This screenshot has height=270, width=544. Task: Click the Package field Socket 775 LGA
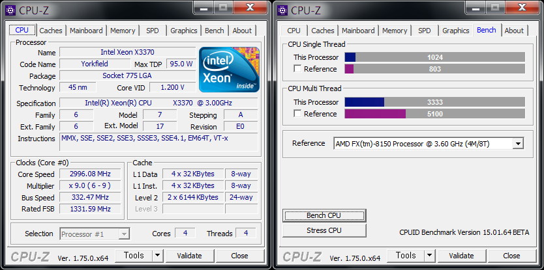127,76
